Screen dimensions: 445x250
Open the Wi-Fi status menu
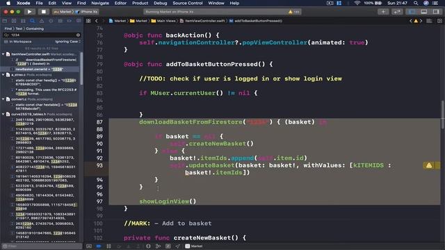pyautogui.click(x=357, y=3)
